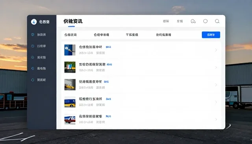Select the third category tab above the list
252x144 pixels.
click(132, 35)
